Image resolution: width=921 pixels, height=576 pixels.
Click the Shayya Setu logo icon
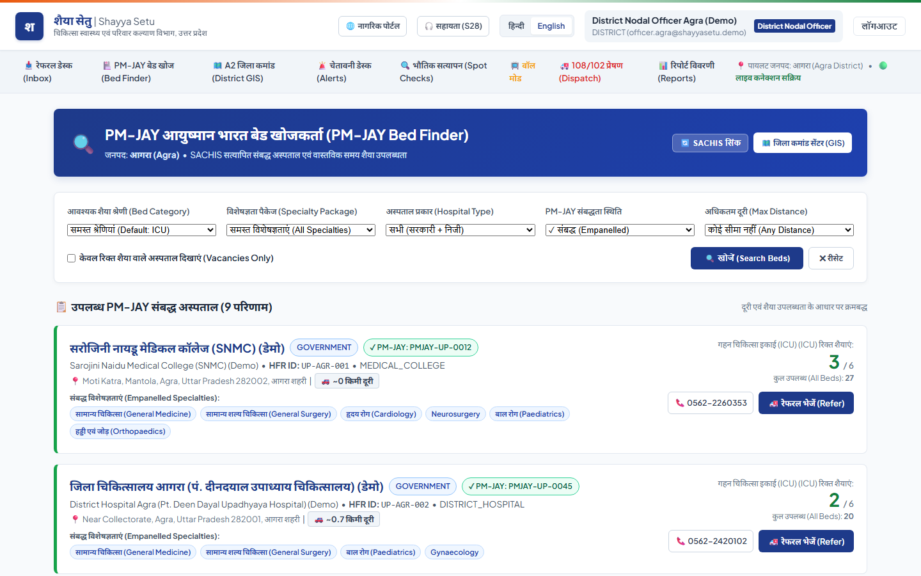point(29,26)
